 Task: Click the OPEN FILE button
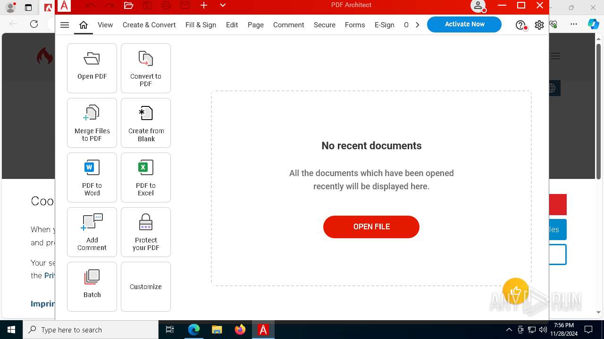pyautogui.click(x=371, y=227)
